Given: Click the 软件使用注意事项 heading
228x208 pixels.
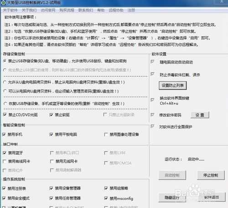Looking at the screenshot, I should click(21, 17).
